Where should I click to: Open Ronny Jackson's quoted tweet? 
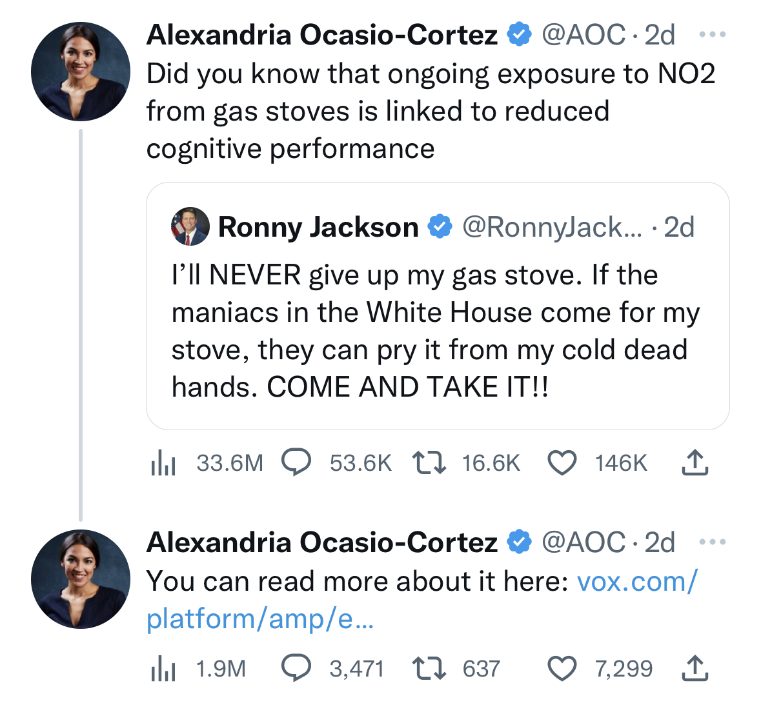436,332
